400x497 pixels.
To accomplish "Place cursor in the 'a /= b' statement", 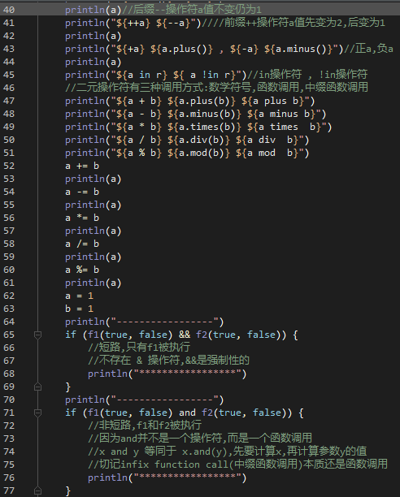I will pos(82,244).
